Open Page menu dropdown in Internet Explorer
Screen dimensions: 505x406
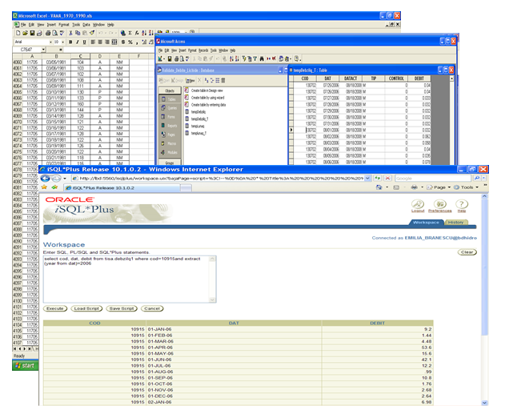pyautogui.click(x=439, y=187)
